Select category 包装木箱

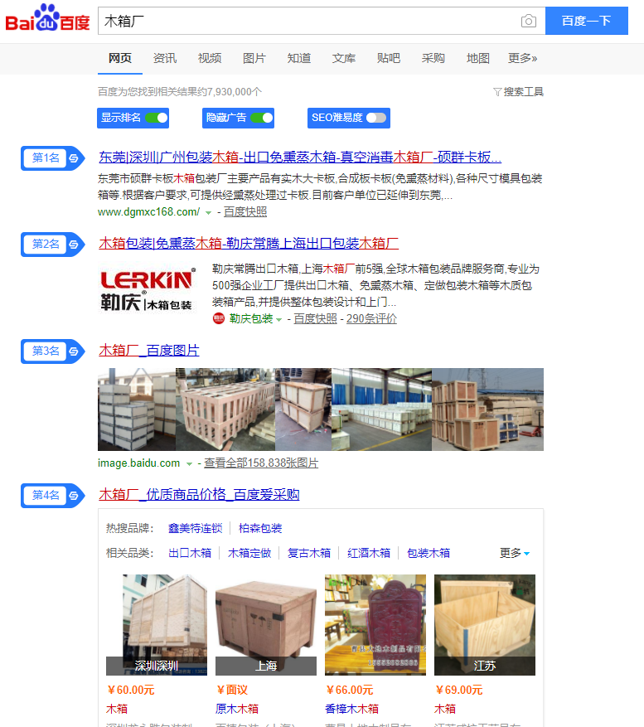coord(429,553)
